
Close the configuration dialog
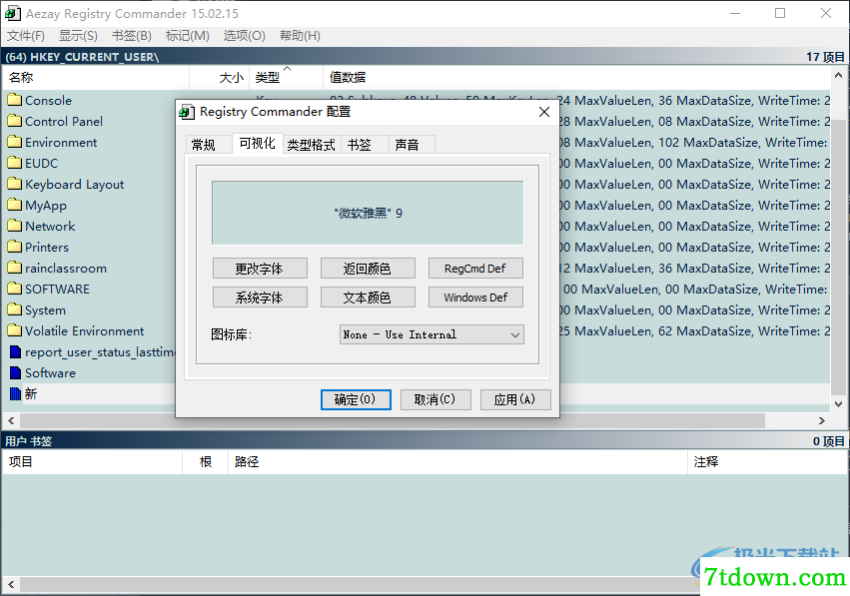tap(544, 112)
